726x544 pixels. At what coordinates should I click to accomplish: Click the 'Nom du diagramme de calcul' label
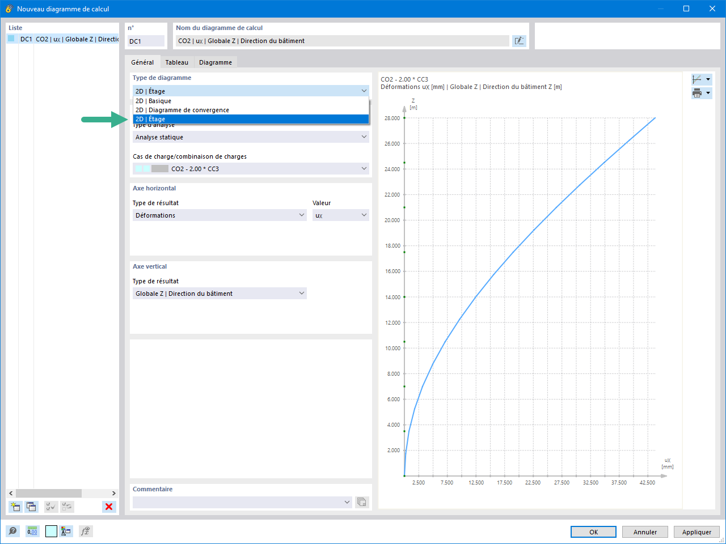[220, 28]
